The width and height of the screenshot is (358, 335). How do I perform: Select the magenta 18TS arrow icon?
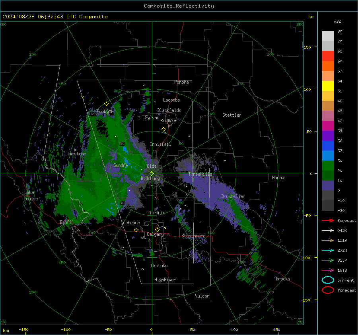pyautogui.click(x=328, y=270)
